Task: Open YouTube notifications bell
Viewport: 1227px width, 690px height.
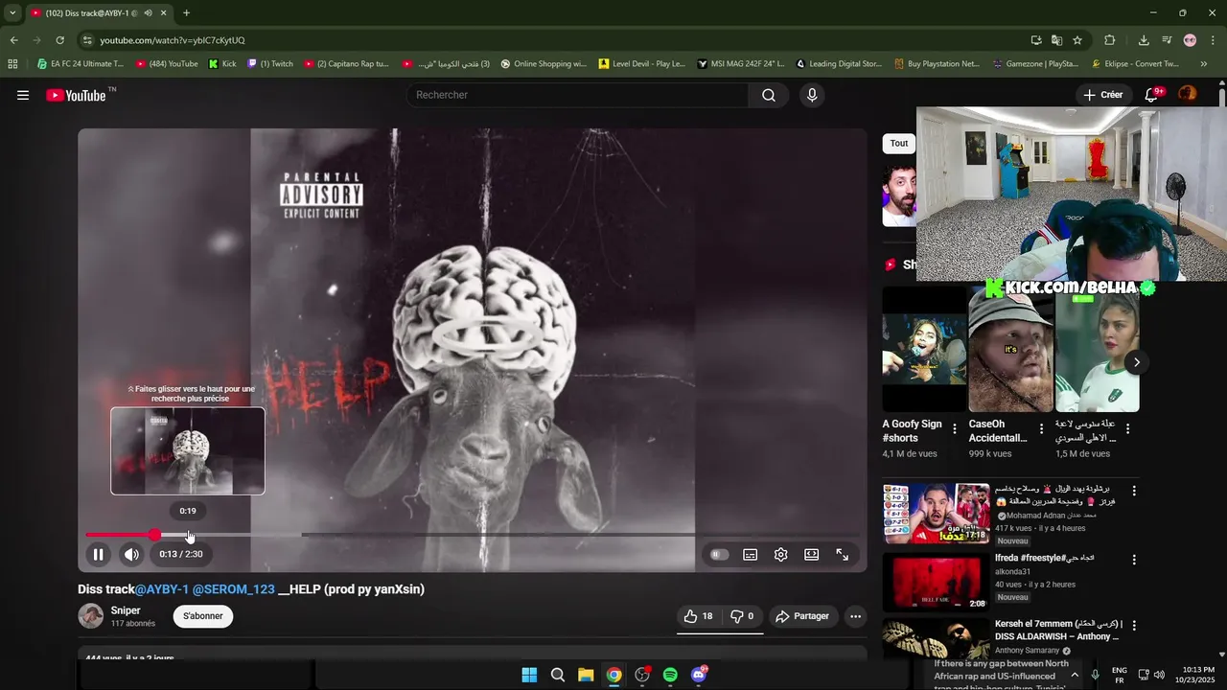Action: [x=1152, y=95]
